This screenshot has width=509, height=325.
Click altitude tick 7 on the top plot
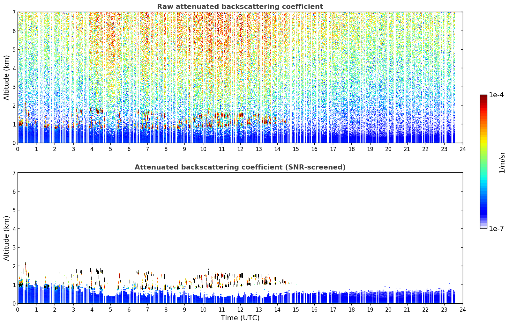[14, 12]
